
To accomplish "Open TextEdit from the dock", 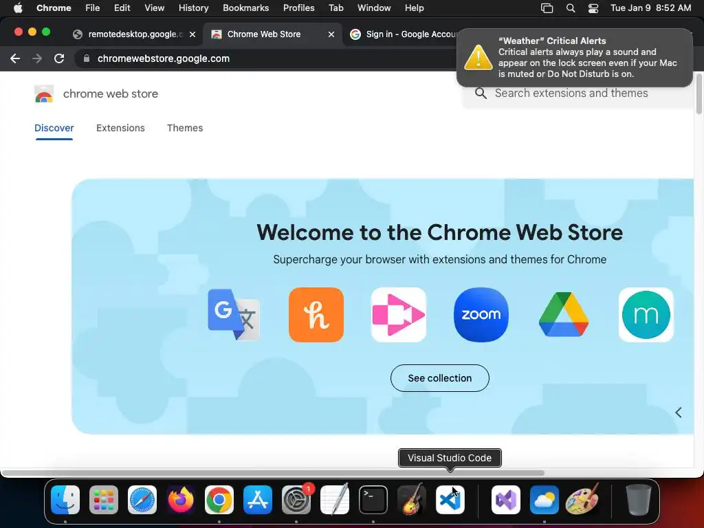I will coord(335,500).
